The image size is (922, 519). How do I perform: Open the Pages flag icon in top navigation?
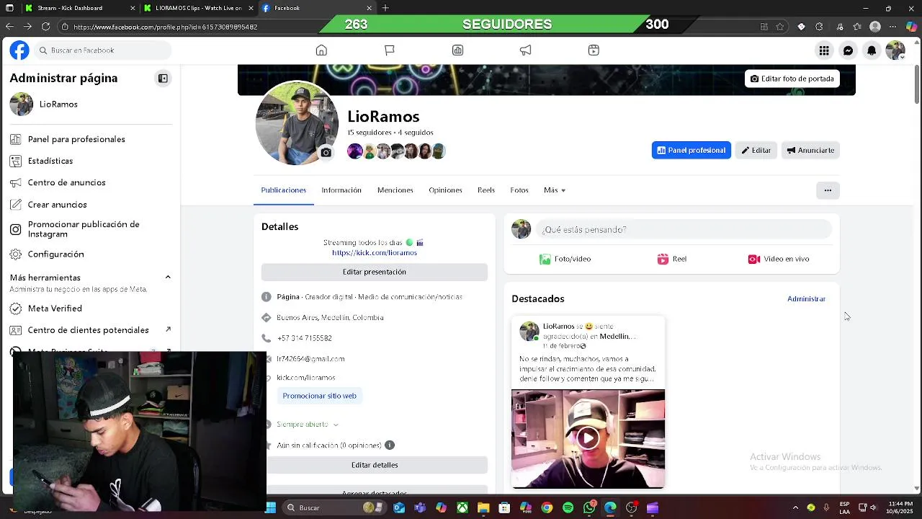[x=390, y=50]
